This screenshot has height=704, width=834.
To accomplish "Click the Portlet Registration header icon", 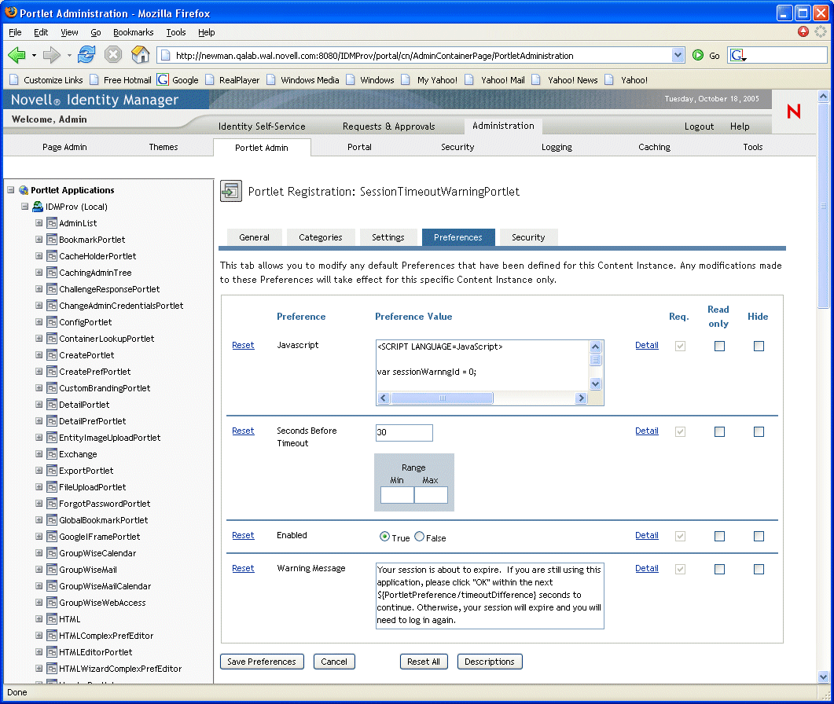I will coord(231,191).
